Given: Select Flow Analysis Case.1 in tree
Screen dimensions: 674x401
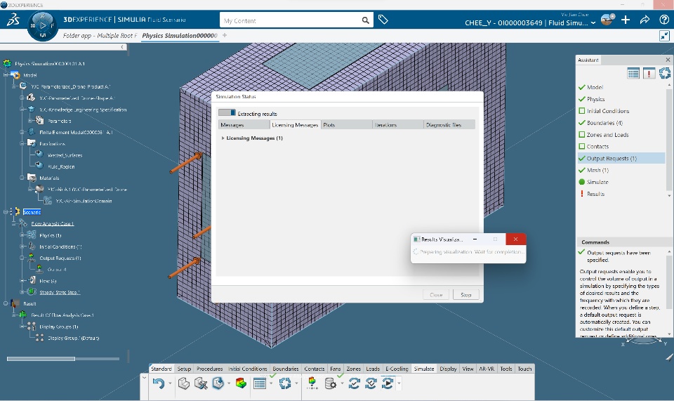Looking at the screenshot, I should [53, 223].
